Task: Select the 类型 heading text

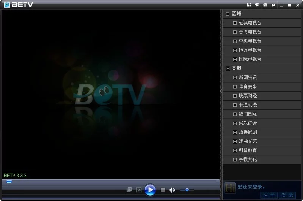Action: click(236, 68)
